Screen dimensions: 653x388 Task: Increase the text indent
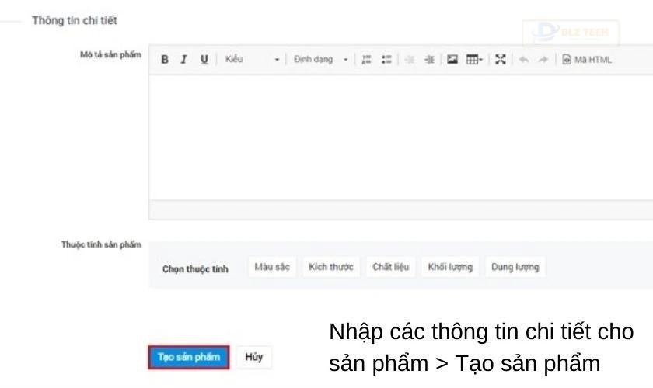click(429, 60)
